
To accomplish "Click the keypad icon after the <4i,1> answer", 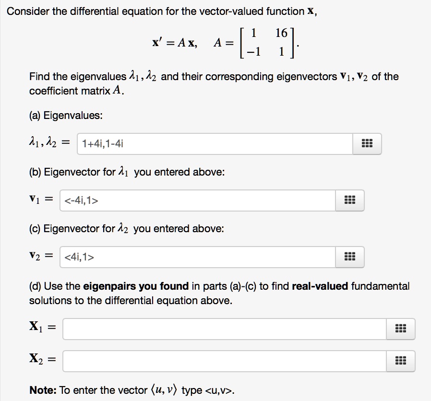I will (349, 257).
